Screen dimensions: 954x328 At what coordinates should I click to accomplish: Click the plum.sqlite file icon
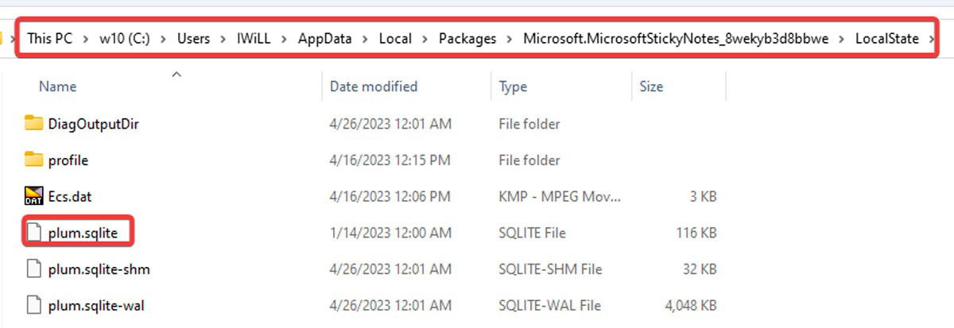[33, 233]
